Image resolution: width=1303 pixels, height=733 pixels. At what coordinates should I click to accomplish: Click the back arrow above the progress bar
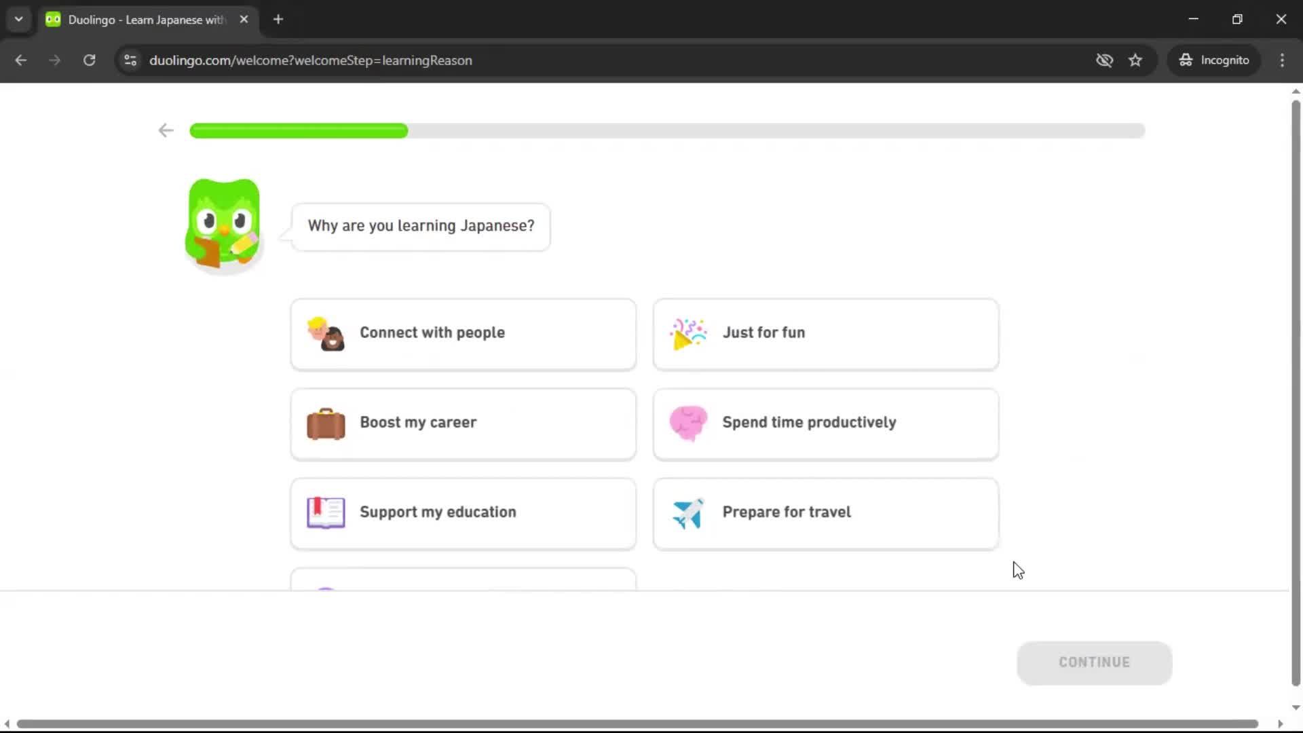165,130
